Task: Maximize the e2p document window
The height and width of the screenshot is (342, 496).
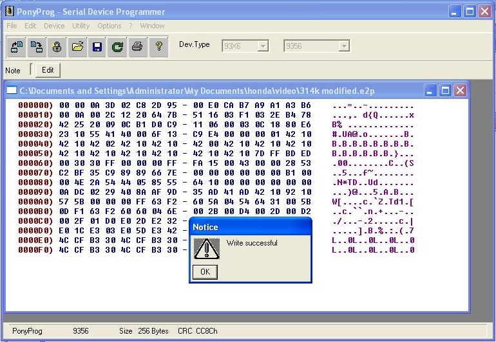Action: pos(445,91)
